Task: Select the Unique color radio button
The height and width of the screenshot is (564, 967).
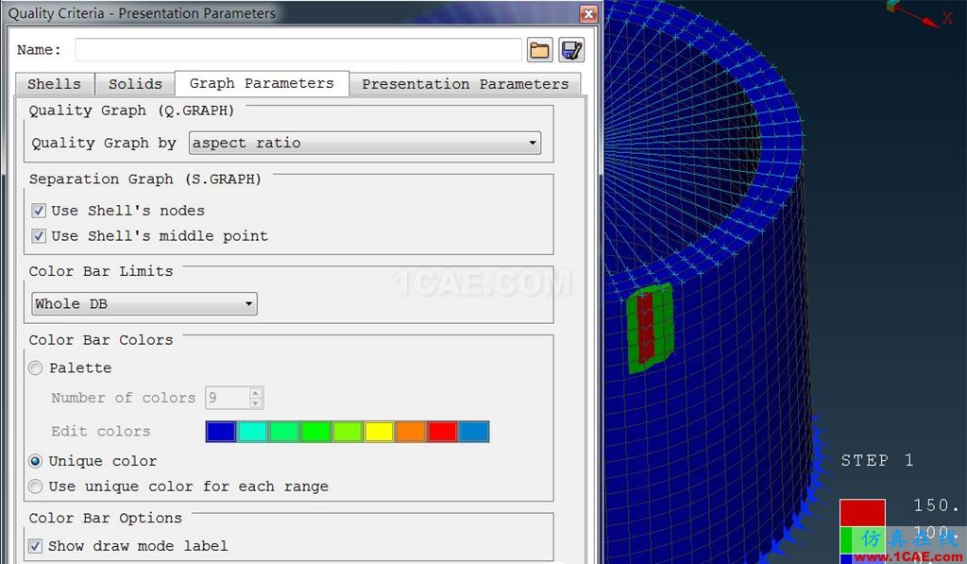Action: click(36, 462)
